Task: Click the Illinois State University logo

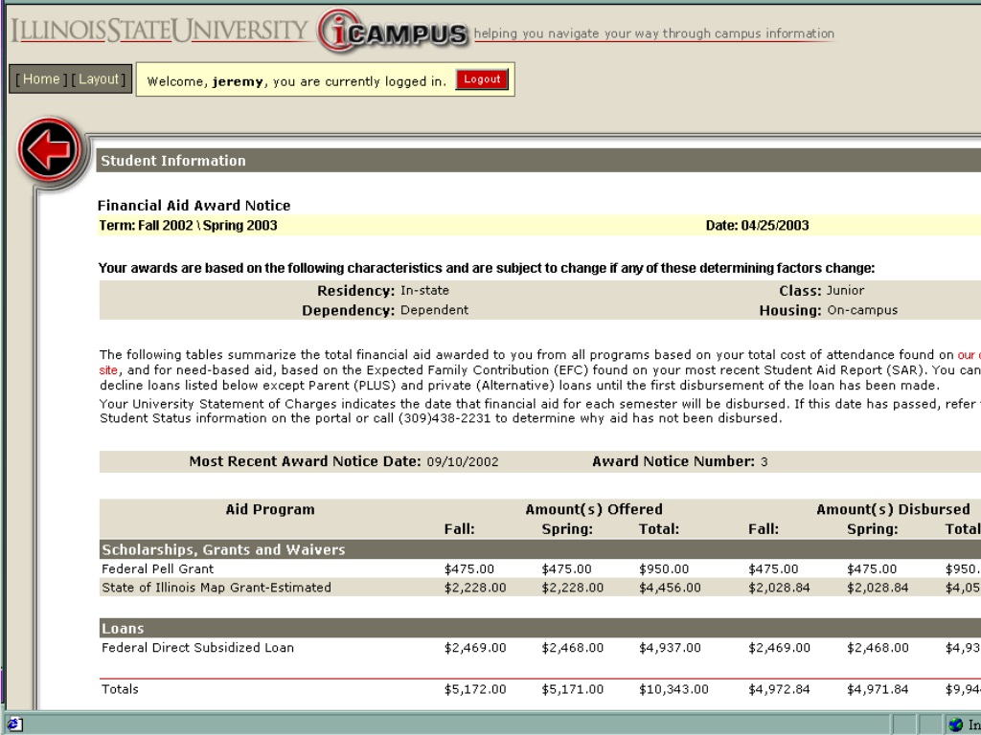Action: [160, 31]
